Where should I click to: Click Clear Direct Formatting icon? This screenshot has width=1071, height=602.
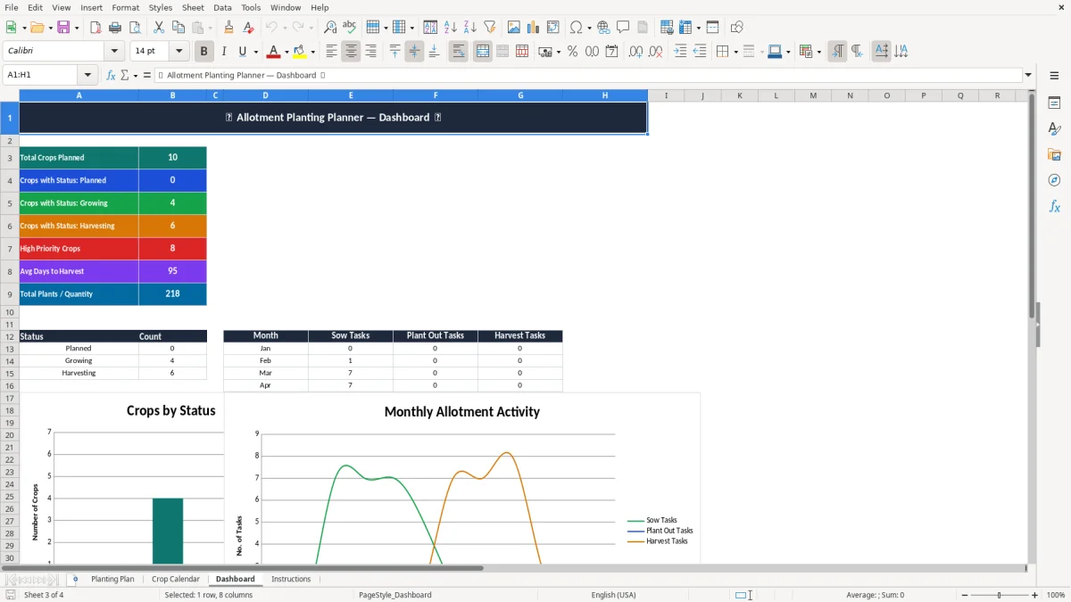[x=249, y=28]
